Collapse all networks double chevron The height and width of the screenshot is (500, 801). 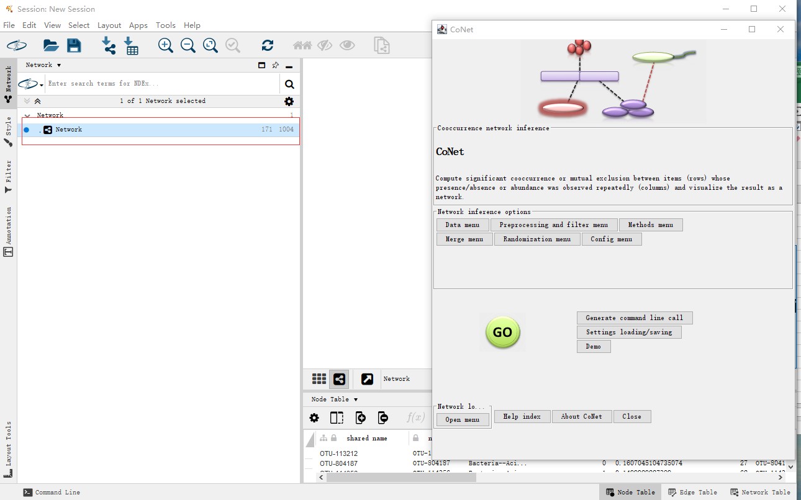pos(37,101)
